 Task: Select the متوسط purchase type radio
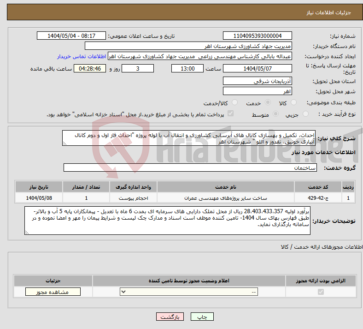point(276,114)
